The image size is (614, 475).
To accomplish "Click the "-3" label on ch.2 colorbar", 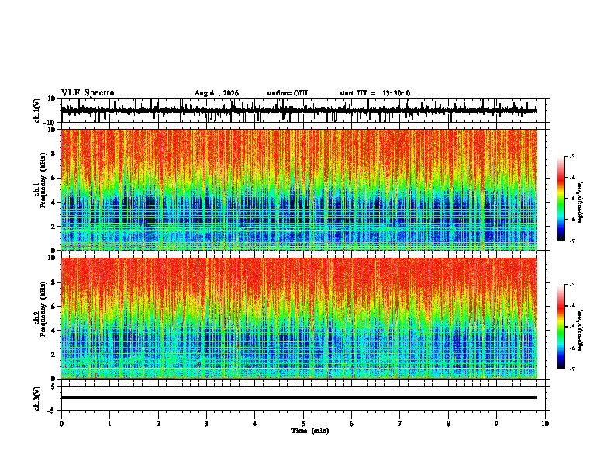I will point(572,285).
